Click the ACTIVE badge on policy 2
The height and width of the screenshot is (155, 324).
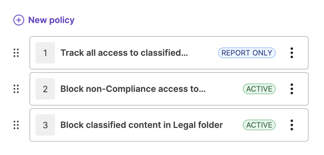click(x=259, y=89)
